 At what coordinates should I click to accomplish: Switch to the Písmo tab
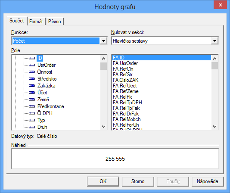pyautogui.click(x=55, y=22)
